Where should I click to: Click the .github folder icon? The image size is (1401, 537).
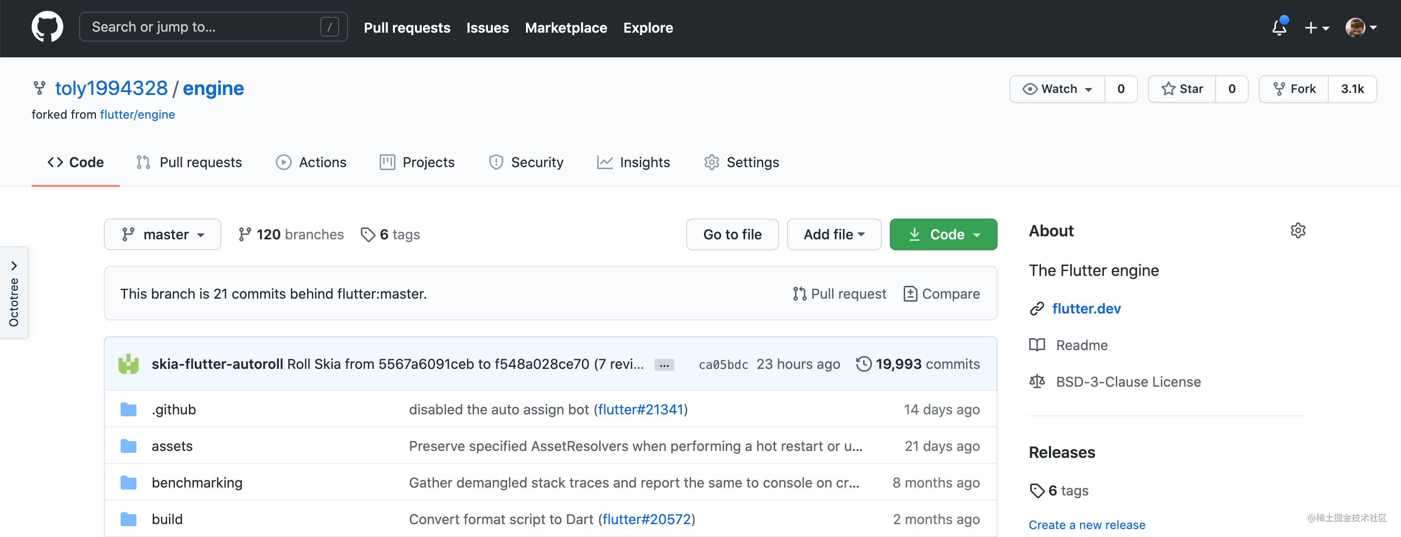pyautogui.click(x=129, y=409)
